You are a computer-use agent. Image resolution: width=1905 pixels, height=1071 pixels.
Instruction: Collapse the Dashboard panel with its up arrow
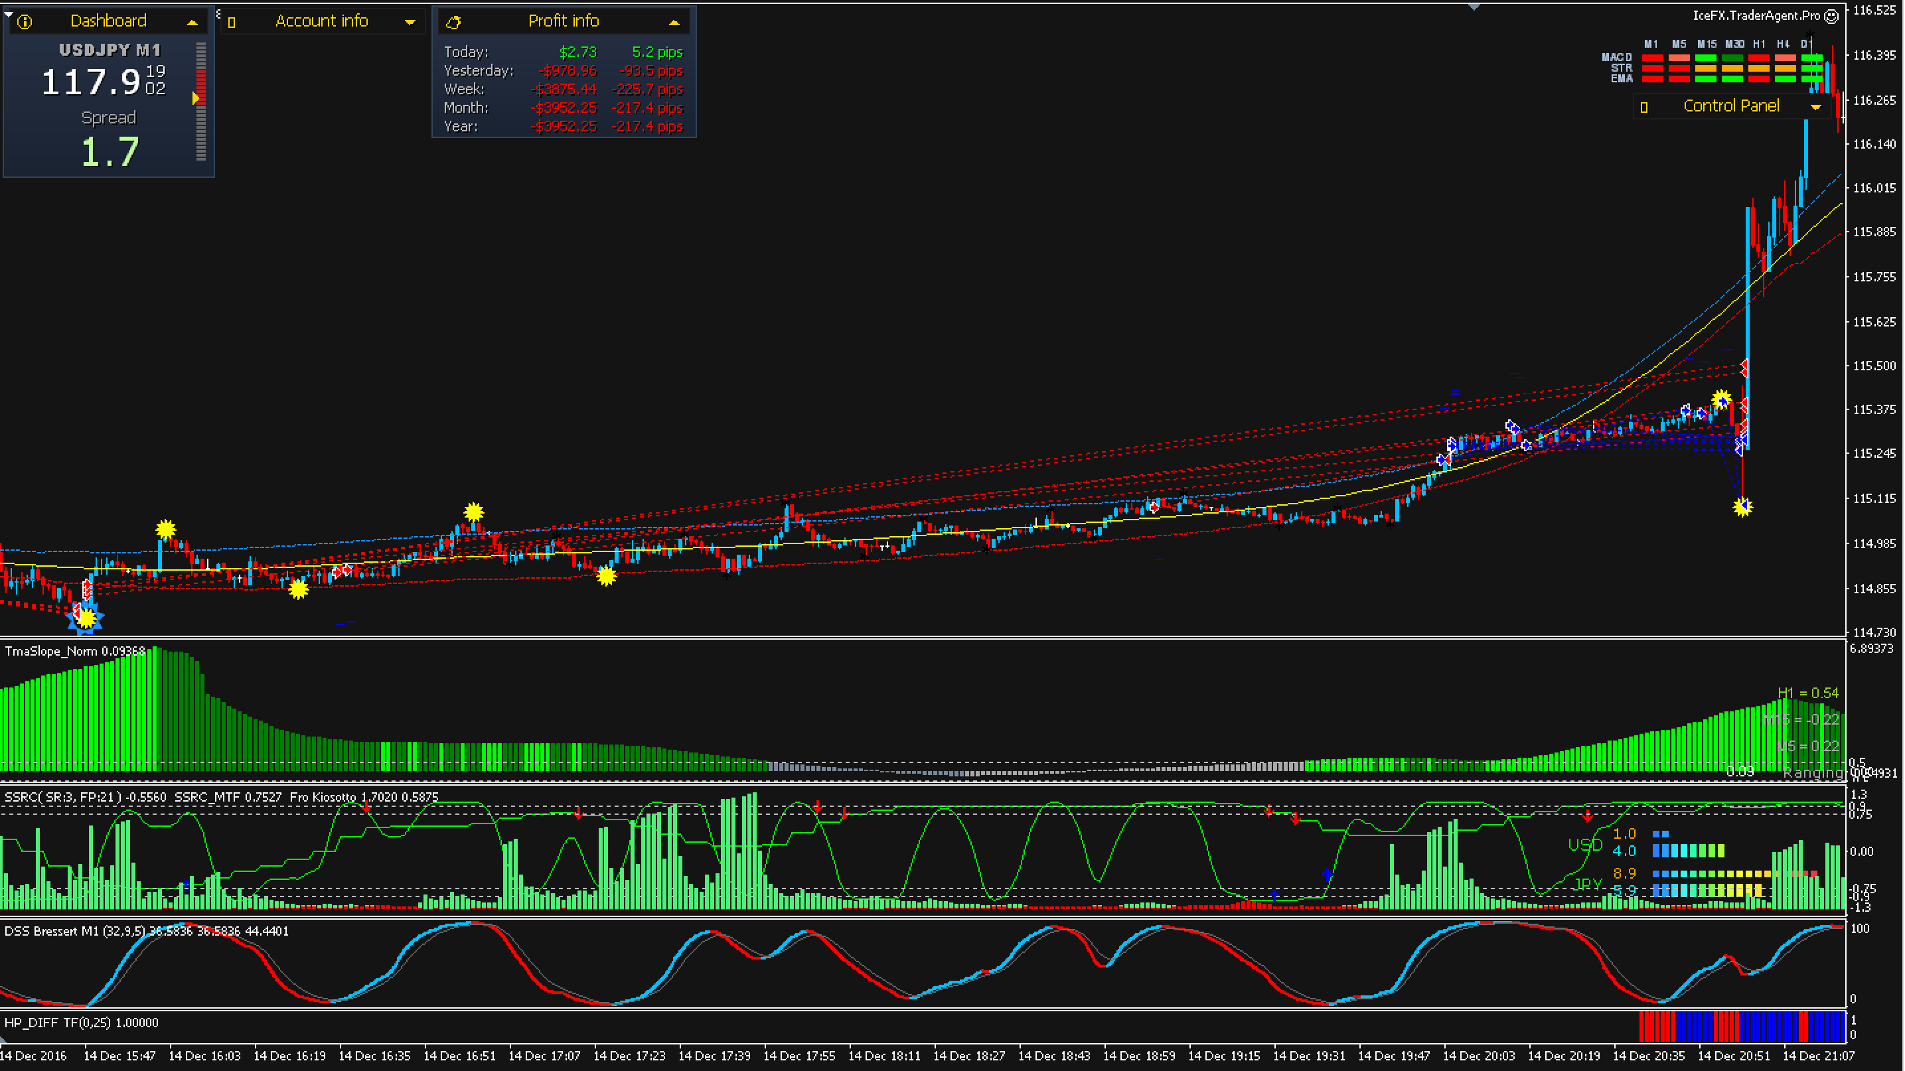192,23
